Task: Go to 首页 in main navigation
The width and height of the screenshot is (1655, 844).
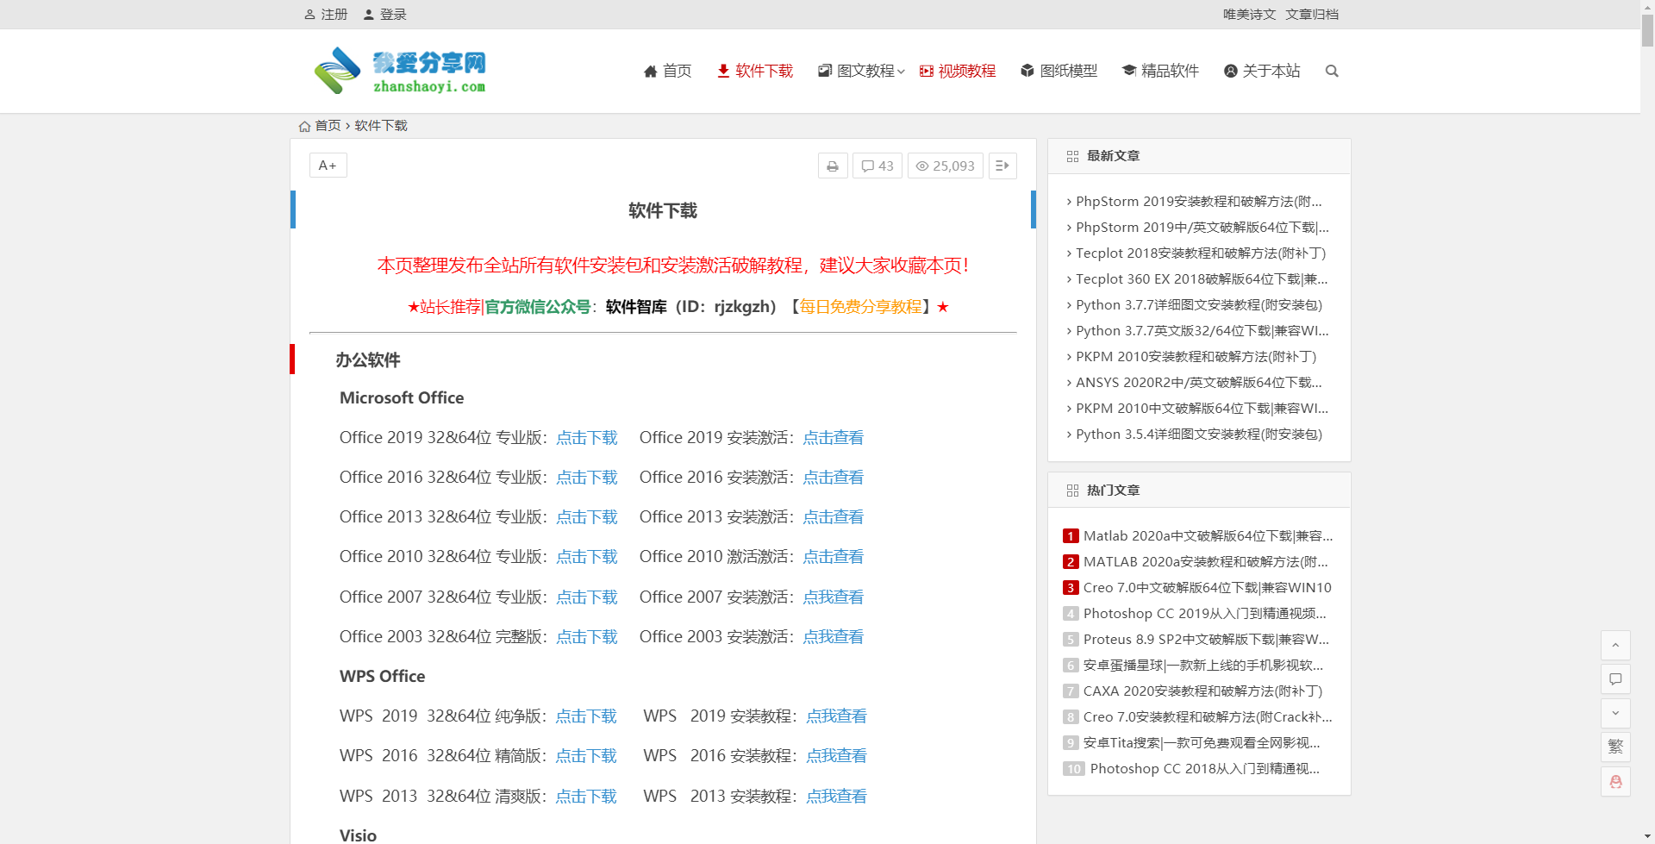Action: tap(668, 72)
